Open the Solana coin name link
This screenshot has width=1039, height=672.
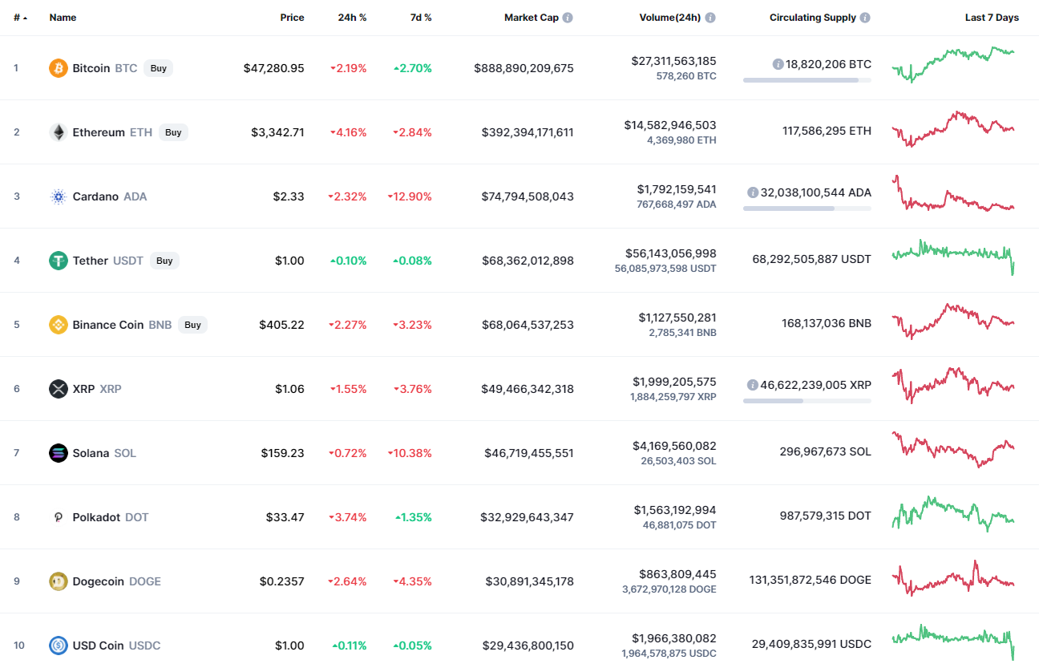(91, 453)
